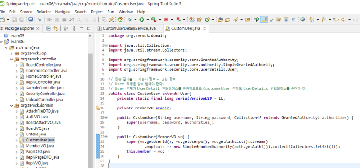Toggle Mark Occurrences highlighter icon
This screenshot has width=360, height=168.
[264, 20]
